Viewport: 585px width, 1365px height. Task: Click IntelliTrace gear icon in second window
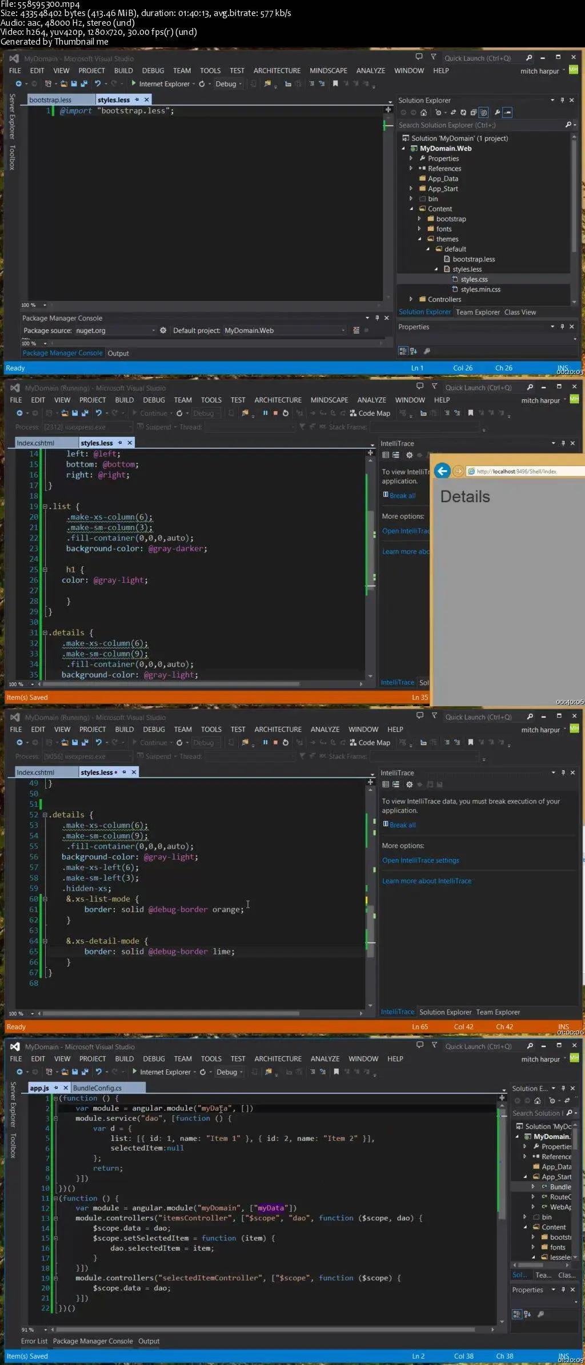[x=409, y=455]
